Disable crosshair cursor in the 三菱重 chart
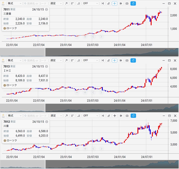179x169 pixels. (115, 4)
